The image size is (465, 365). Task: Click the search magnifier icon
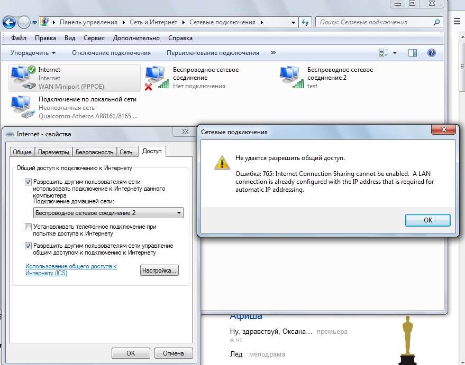coord(436,22)
